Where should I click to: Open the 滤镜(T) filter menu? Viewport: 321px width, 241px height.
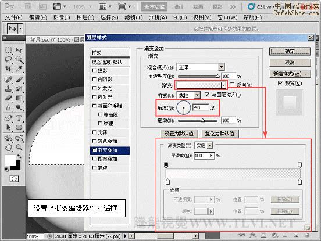(134, 17)
